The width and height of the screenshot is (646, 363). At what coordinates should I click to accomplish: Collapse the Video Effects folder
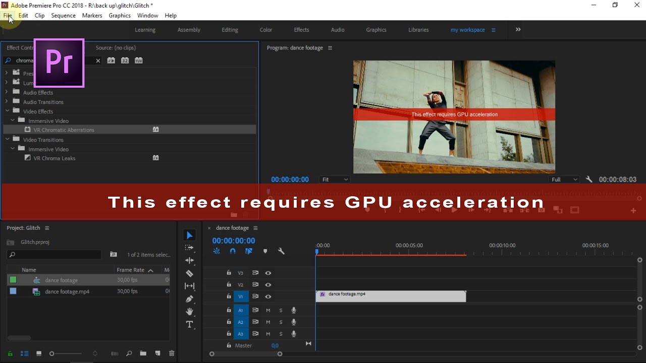click(x=7, y=111)
